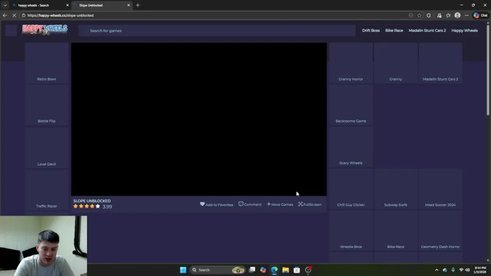Click the address bar URL
Image resolution: width=491 pixels, height=276 pixels.
tap(60, 15)
